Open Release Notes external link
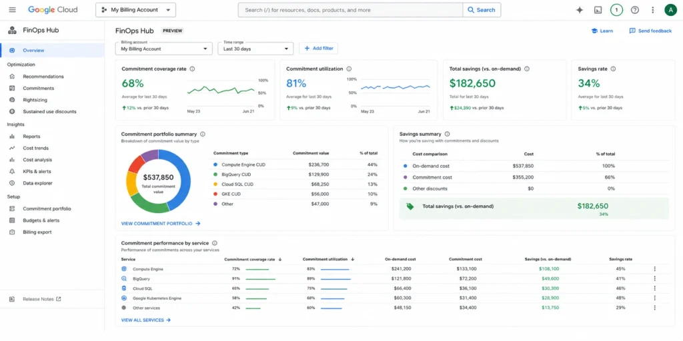 (x=36, y=299)
